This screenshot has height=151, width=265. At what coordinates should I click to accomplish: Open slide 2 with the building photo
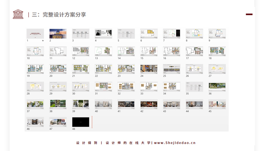58,34
